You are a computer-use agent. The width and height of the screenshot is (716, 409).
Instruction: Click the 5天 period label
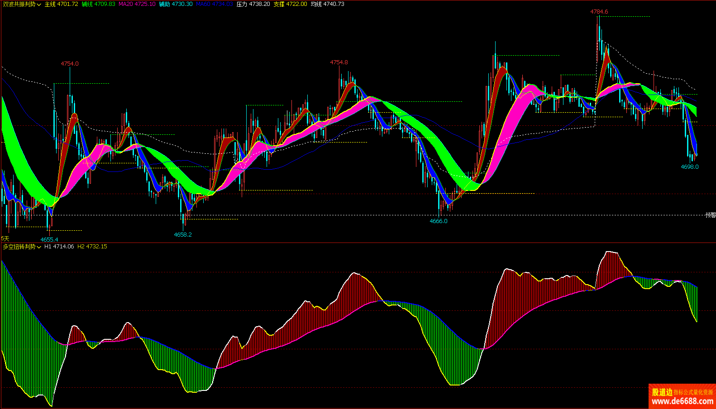(5, 238)
